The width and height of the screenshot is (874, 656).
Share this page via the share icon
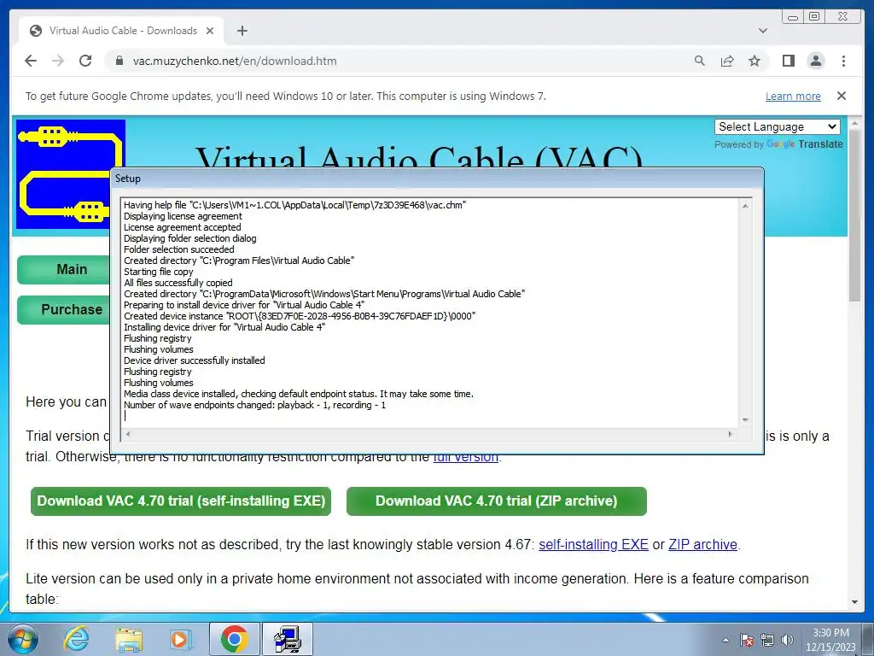[727, 61]
